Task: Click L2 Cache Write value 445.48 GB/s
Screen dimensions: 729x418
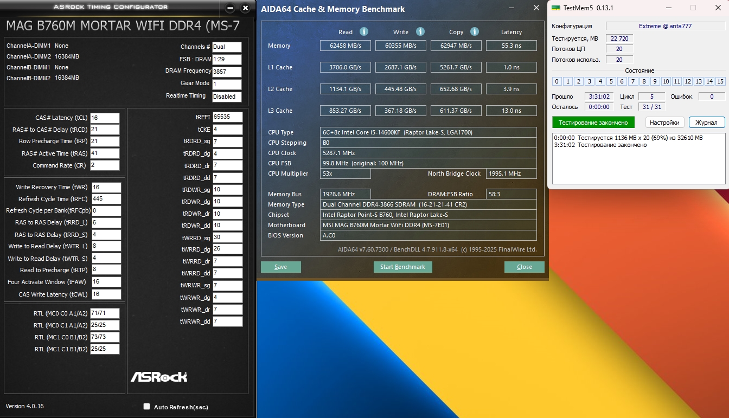Action: click(401, 89)
